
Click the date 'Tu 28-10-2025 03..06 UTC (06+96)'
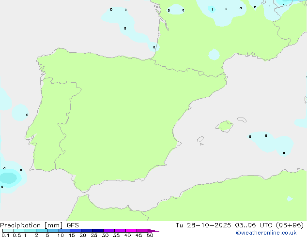(x=240, y=225)
